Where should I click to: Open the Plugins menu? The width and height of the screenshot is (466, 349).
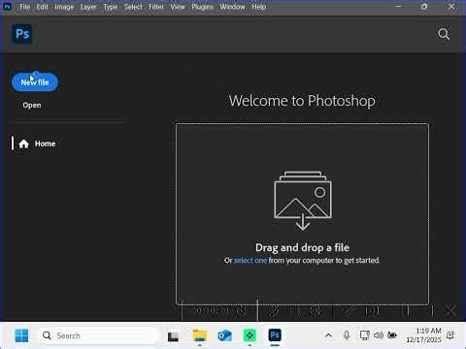coord(202,7)
